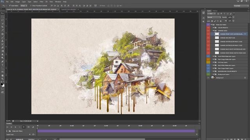
Task: Select the Quick Selection tool
Action: point(2,23)
